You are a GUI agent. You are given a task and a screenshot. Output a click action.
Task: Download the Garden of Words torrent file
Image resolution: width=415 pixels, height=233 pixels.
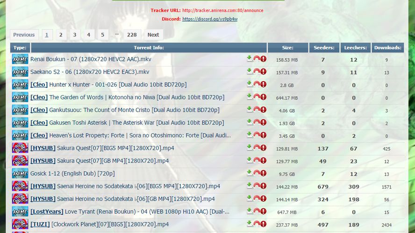point(250,97)
